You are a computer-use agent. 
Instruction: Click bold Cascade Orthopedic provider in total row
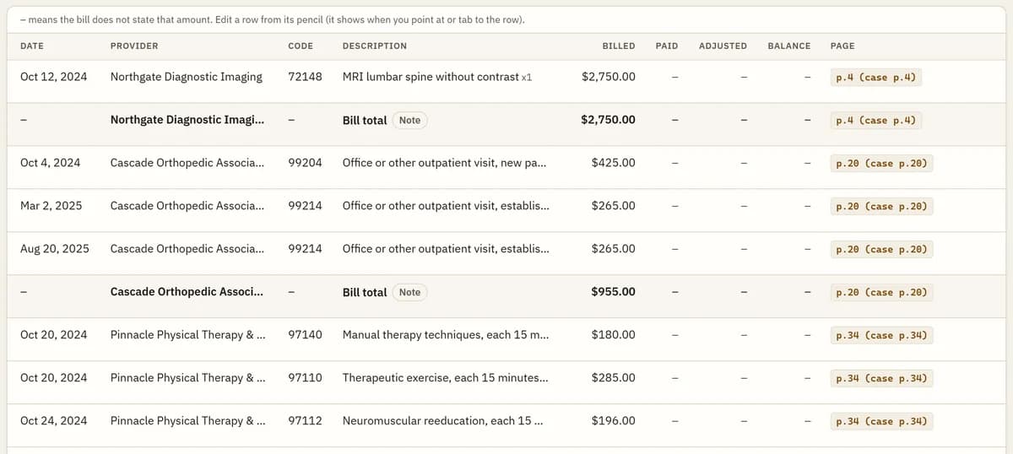pyautogui.click(x=187, y=292)
